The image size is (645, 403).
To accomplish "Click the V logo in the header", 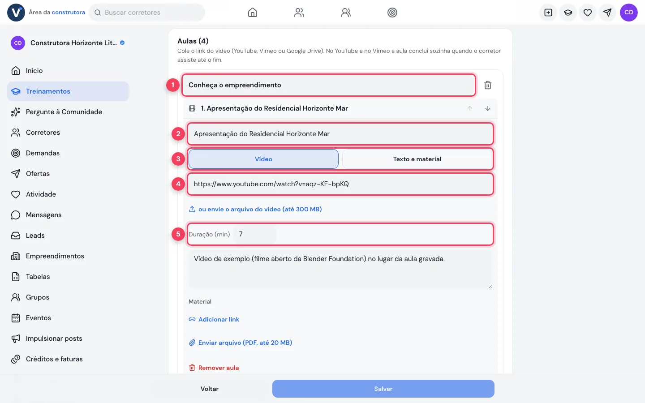I will tap(16, 13).
